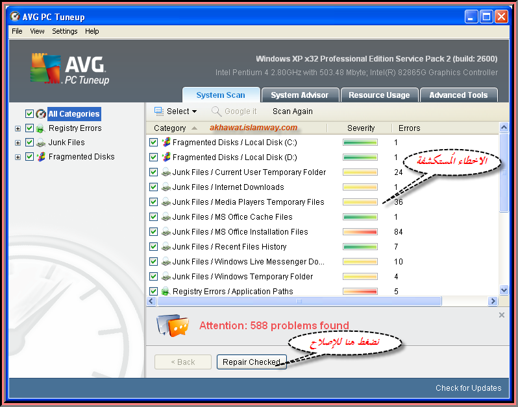Screen dimensions: 518x407
Task: Click severity bar of Local Disk (C:) row
Action: pos(360,143)
